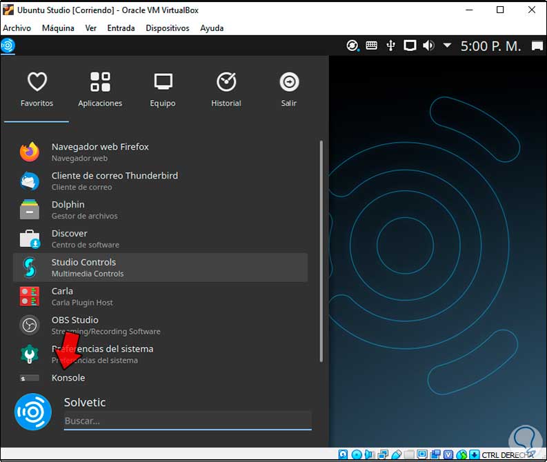Expand hidden system tray icons arrow
The height and width of the screenshot is (462, 547).
pyautogui.click(x=447, y=46)
